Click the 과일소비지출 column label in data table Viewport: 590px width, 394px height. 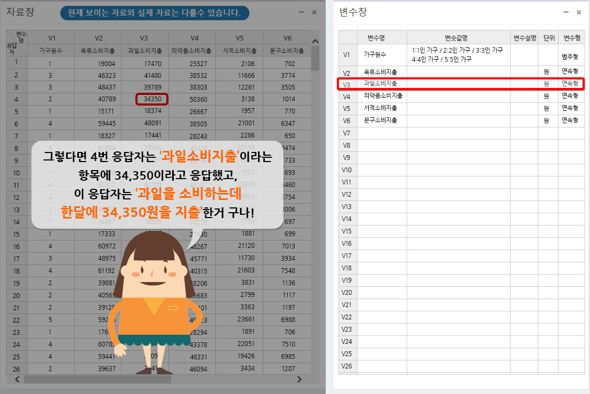145,51
